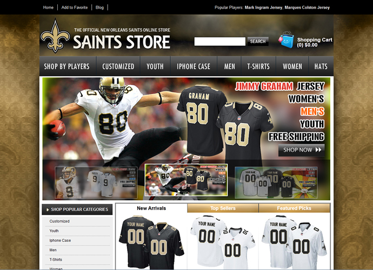Open iPhone Case navigation menu item
The image size is (373, 270).
194,66
